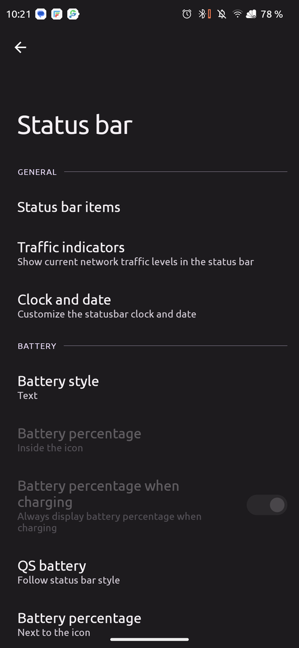Open Battery style selector showing Text
299x648 pixels.
[x=150, y=388]
